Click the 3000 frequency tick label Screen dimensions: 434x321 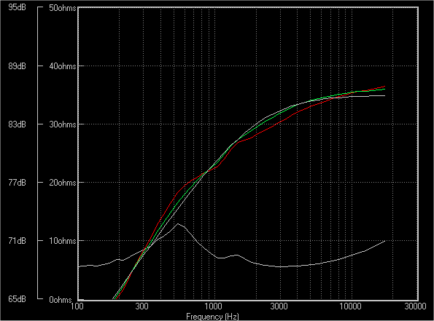[279, 306]
